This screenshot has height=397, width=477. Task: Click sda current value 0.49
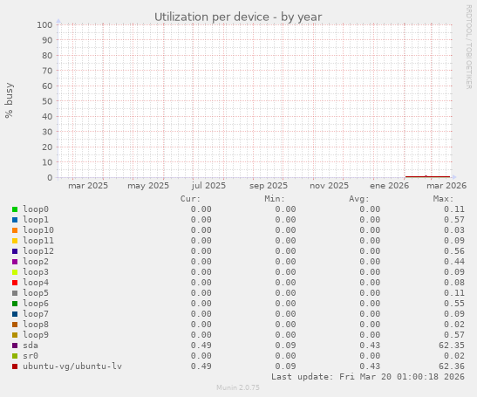201,346
